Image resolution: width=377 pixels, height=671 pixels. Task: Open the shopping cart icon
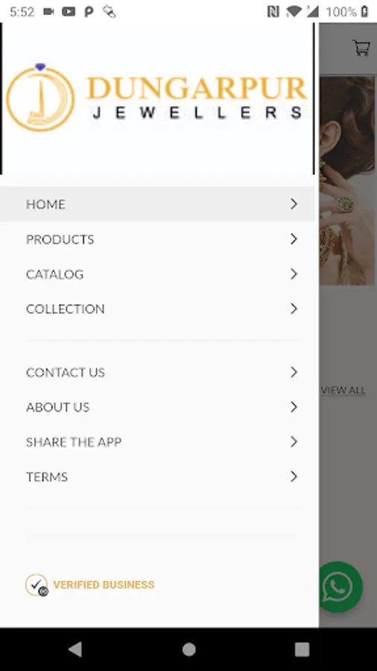tap(361, 48)
